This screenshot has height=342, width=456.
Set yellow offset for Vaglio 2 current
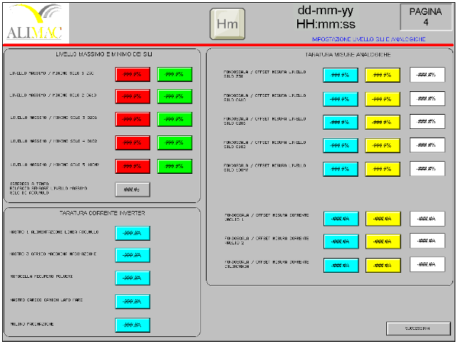coord(383,242)
